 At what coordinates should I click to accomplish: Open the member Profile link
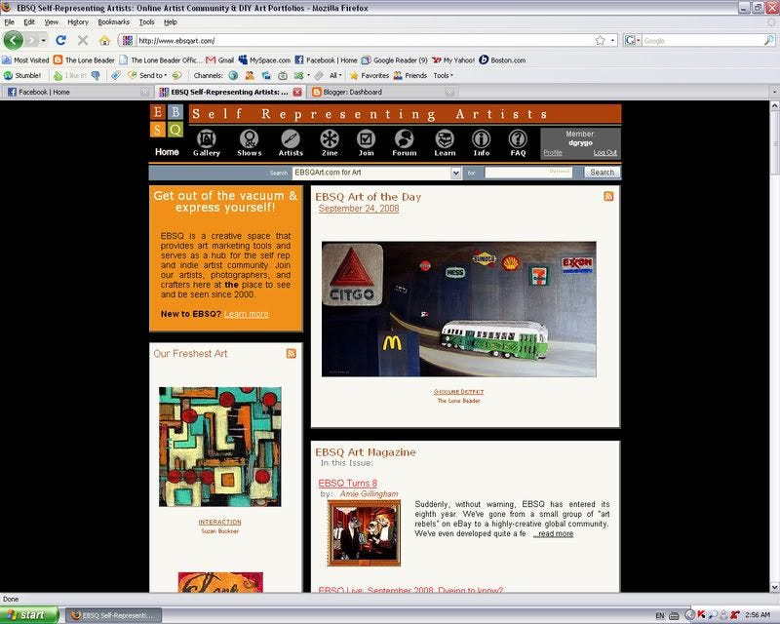click(x=552, y=153)
